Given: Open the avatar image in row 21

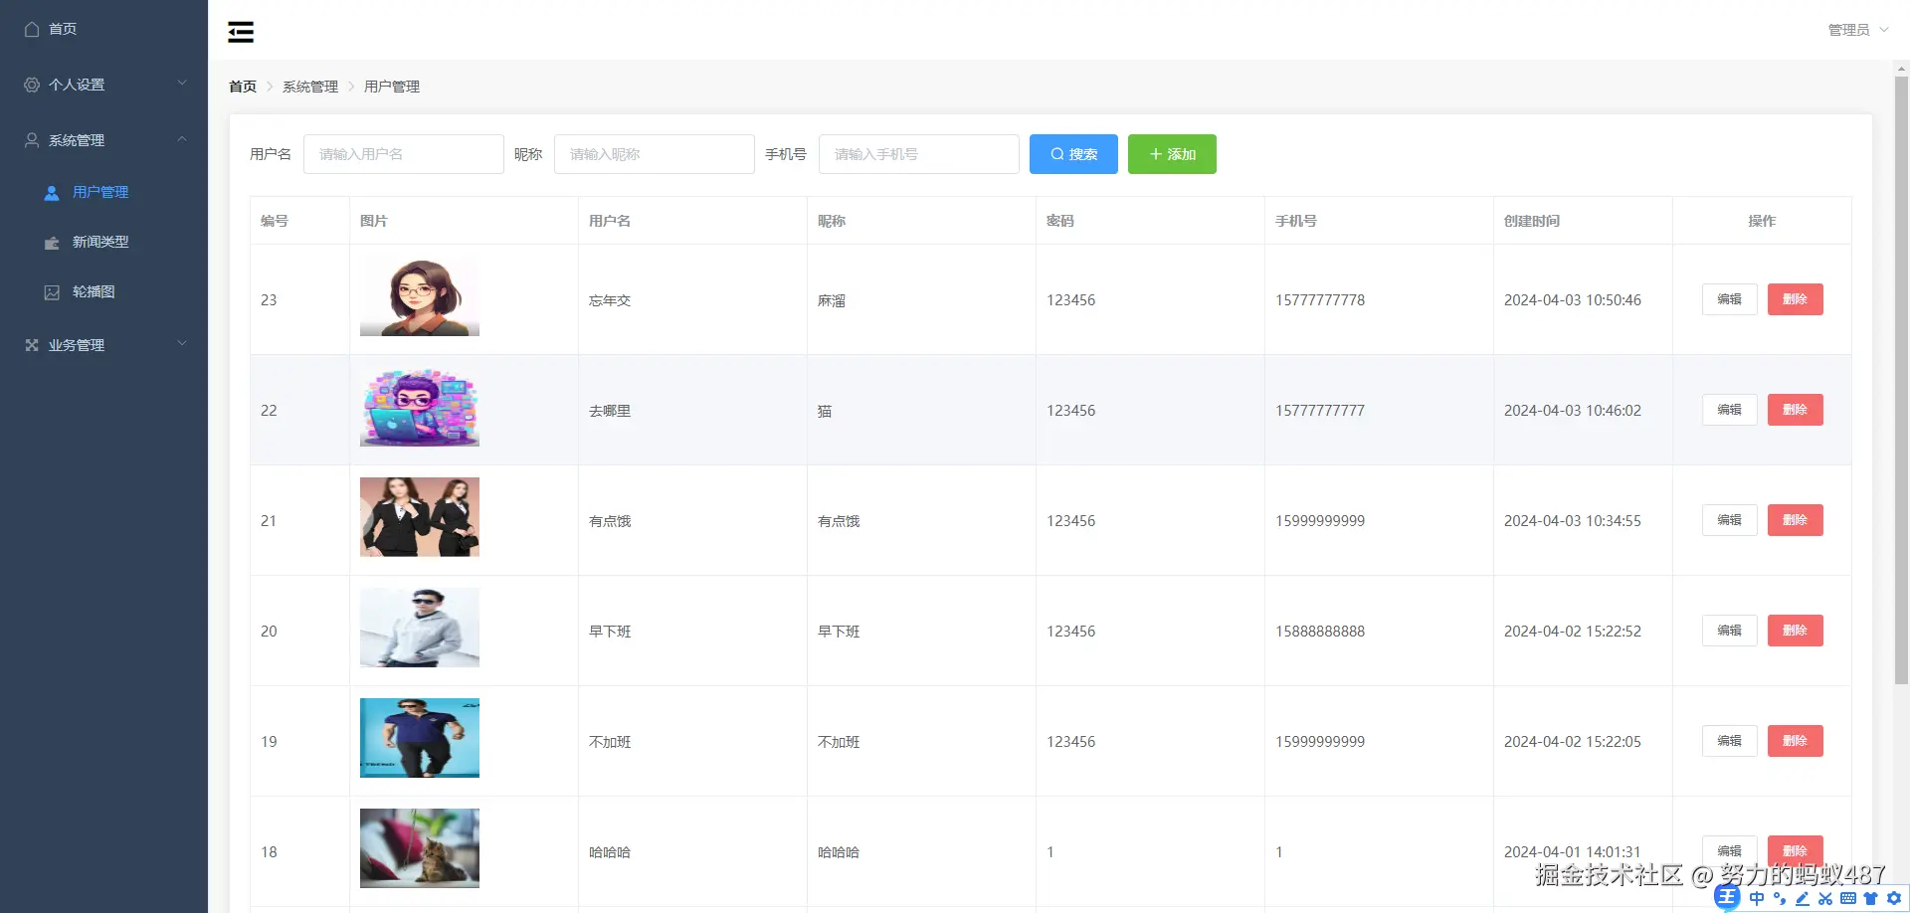Looking at the screenshot, I should (x=420, y=517).
